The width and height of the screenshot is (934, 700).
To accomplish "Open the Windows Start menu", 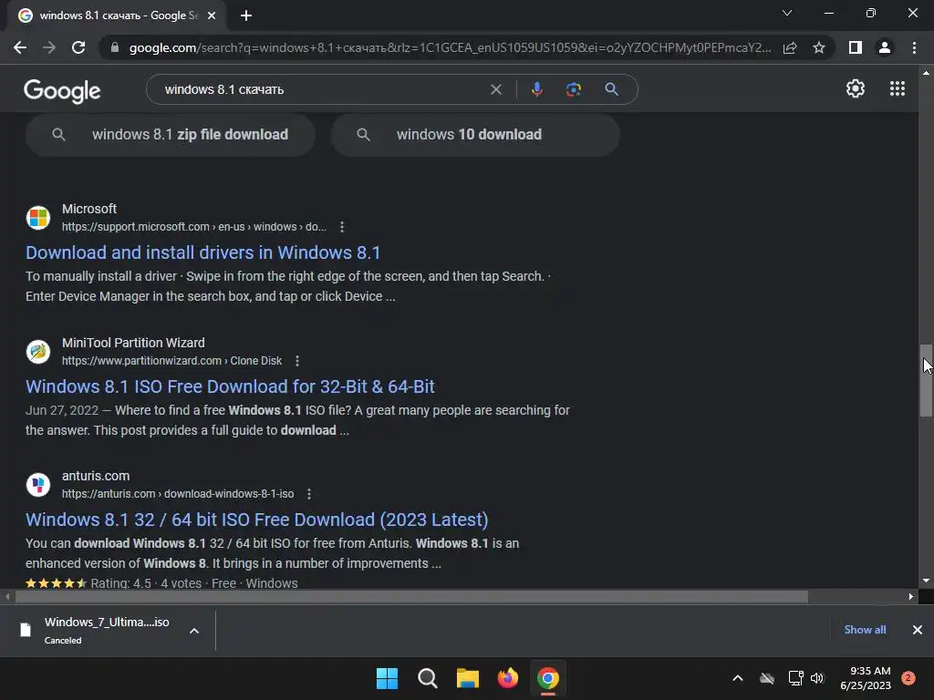I will coord(387,678).
